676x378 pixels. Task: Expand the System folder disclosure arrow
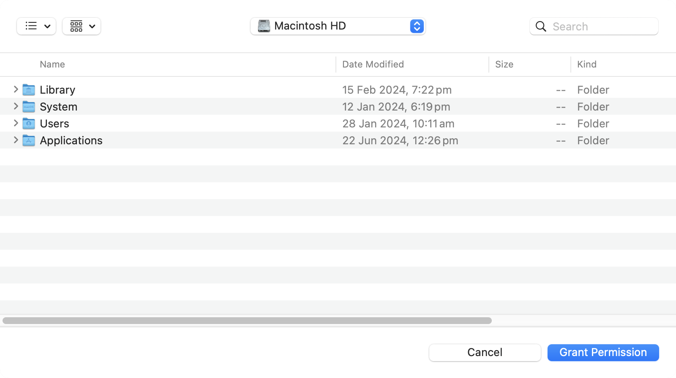pyautogui.click(x=16, y=106)
